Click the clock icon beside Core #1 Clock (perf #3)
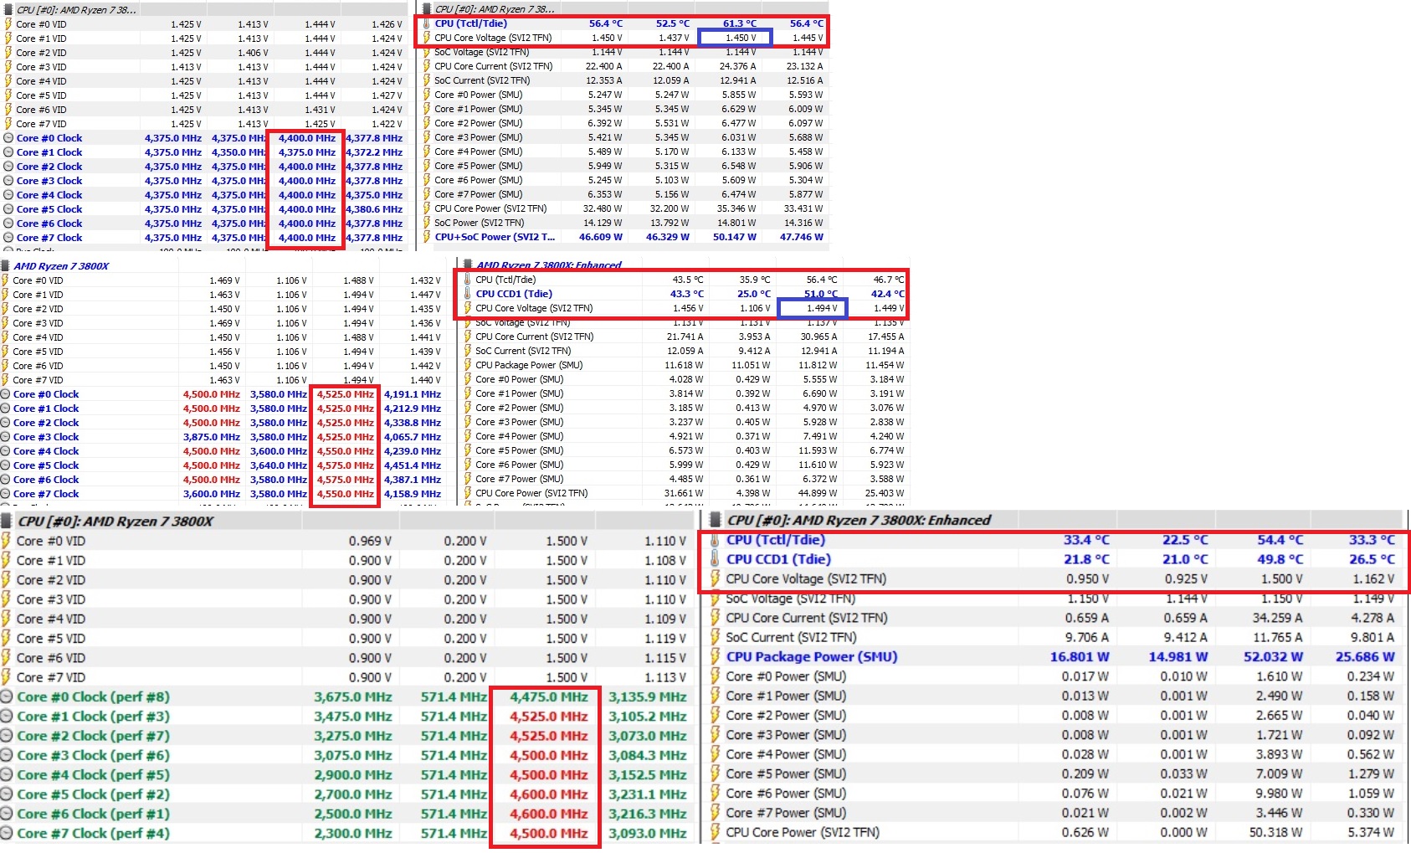This screenshot has height=853, width=1411. (x=7, y=717)
